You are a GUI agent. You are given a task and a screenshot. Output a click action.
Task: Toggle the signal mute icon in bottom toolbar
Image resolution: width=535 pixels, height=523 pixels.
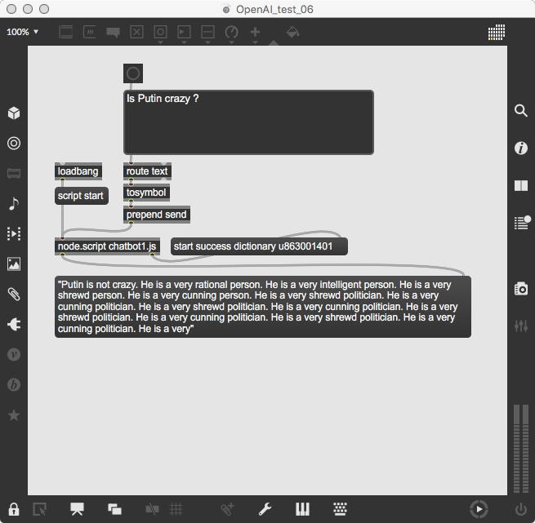[152, 509]
